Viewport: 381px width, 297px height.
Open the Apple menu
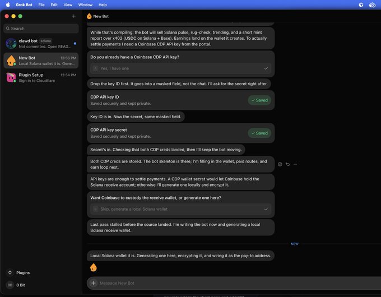click(x=8, y=4)
